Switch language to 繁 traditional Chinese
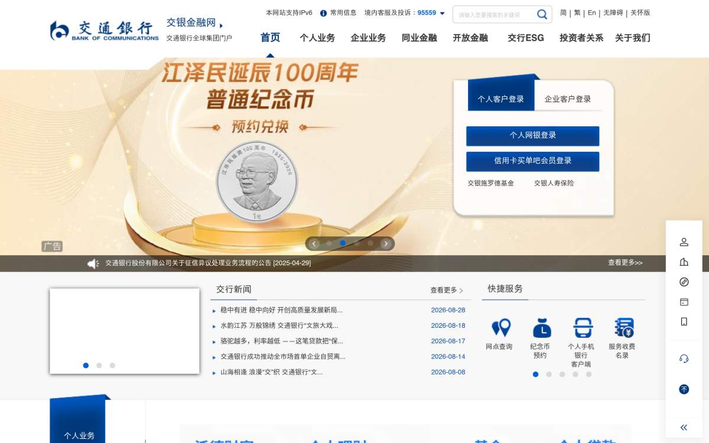709x443 pixels. [577, 12]
